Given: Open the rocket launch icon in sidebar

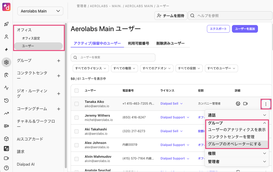Looking at the screenshot, I should click(6, 24).
